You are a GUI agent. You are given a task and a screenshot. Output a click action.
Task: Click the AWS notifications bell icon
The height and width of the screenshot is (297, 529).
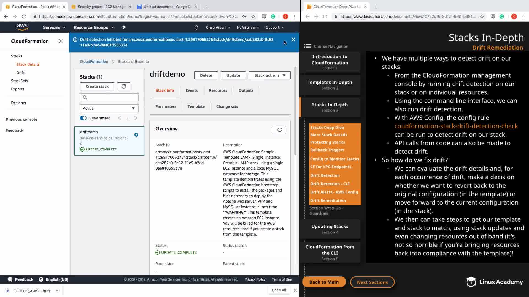pyautogui.click(x=196, y=27)
